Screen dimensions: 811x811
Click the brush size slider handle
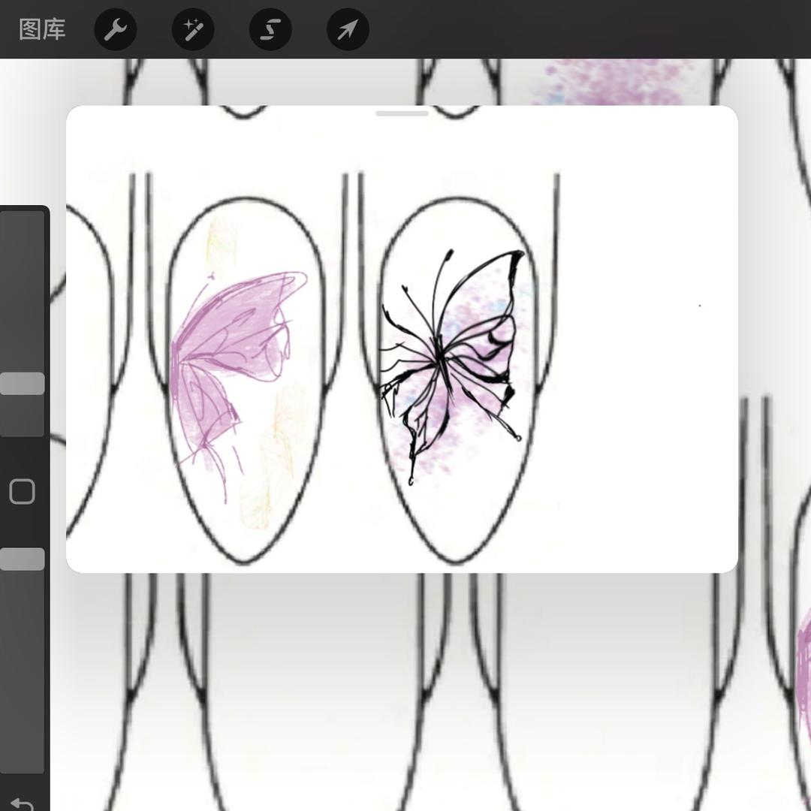pyautogui.click(x=23, y=384)
